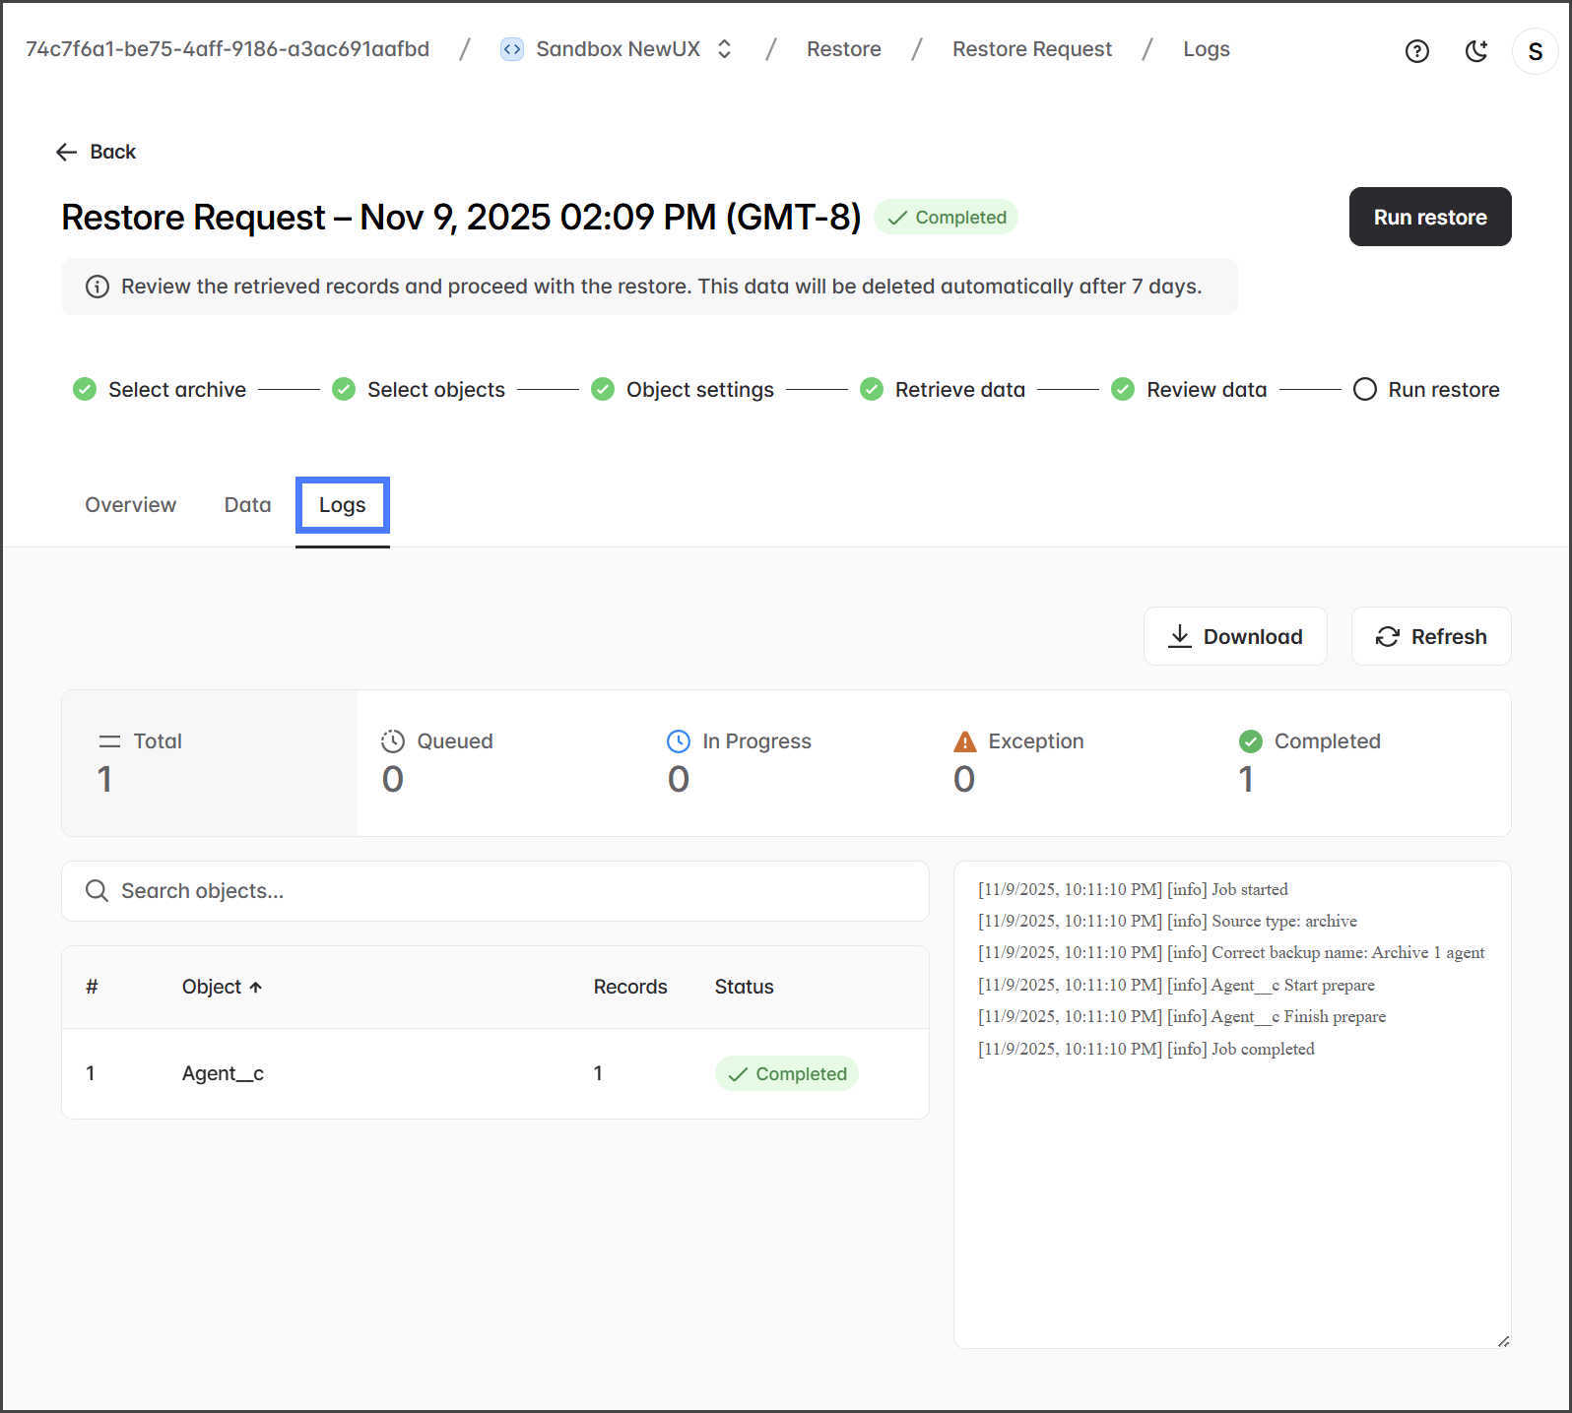Open the user avatar S menu

(x=1535, y=51)
